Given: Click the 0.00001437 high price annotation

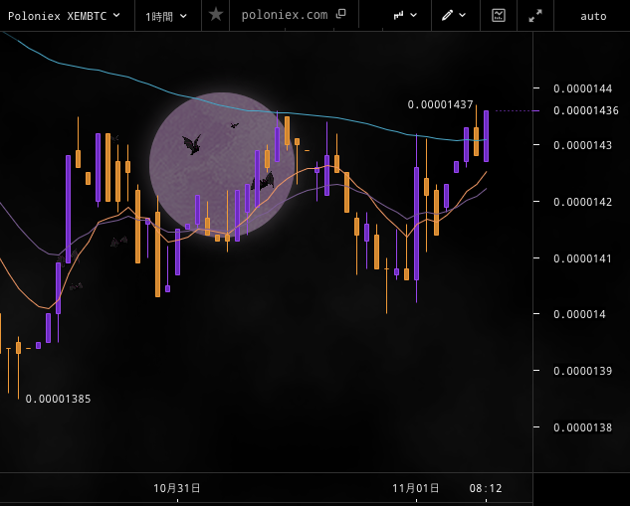Looking at the screenshot, I should [440, 104].
